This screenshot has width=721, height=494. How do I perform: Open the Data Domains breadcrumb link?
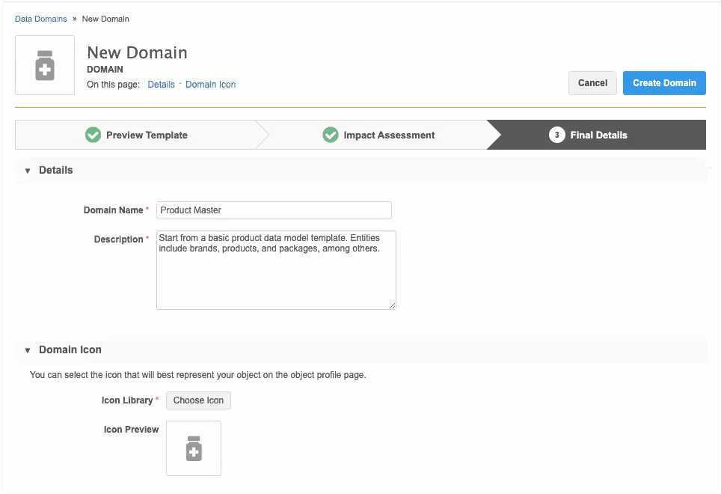point(40,19)
